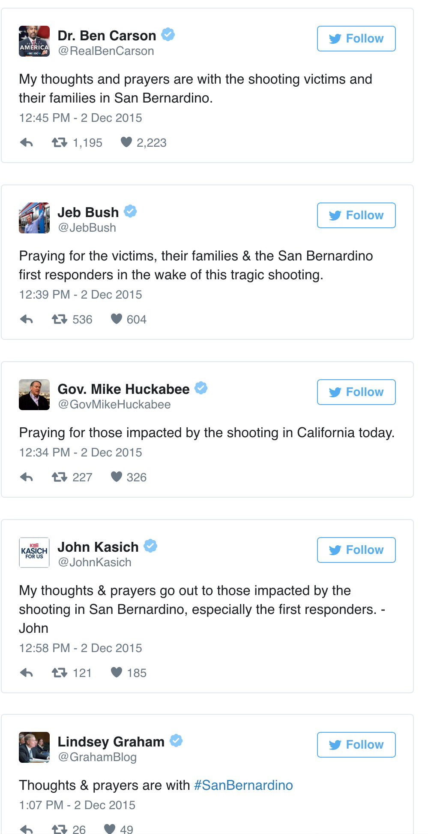The image size is (428, 834).
Task: Open the #SanBernardino hashtag link
Action: pos(243,785)
